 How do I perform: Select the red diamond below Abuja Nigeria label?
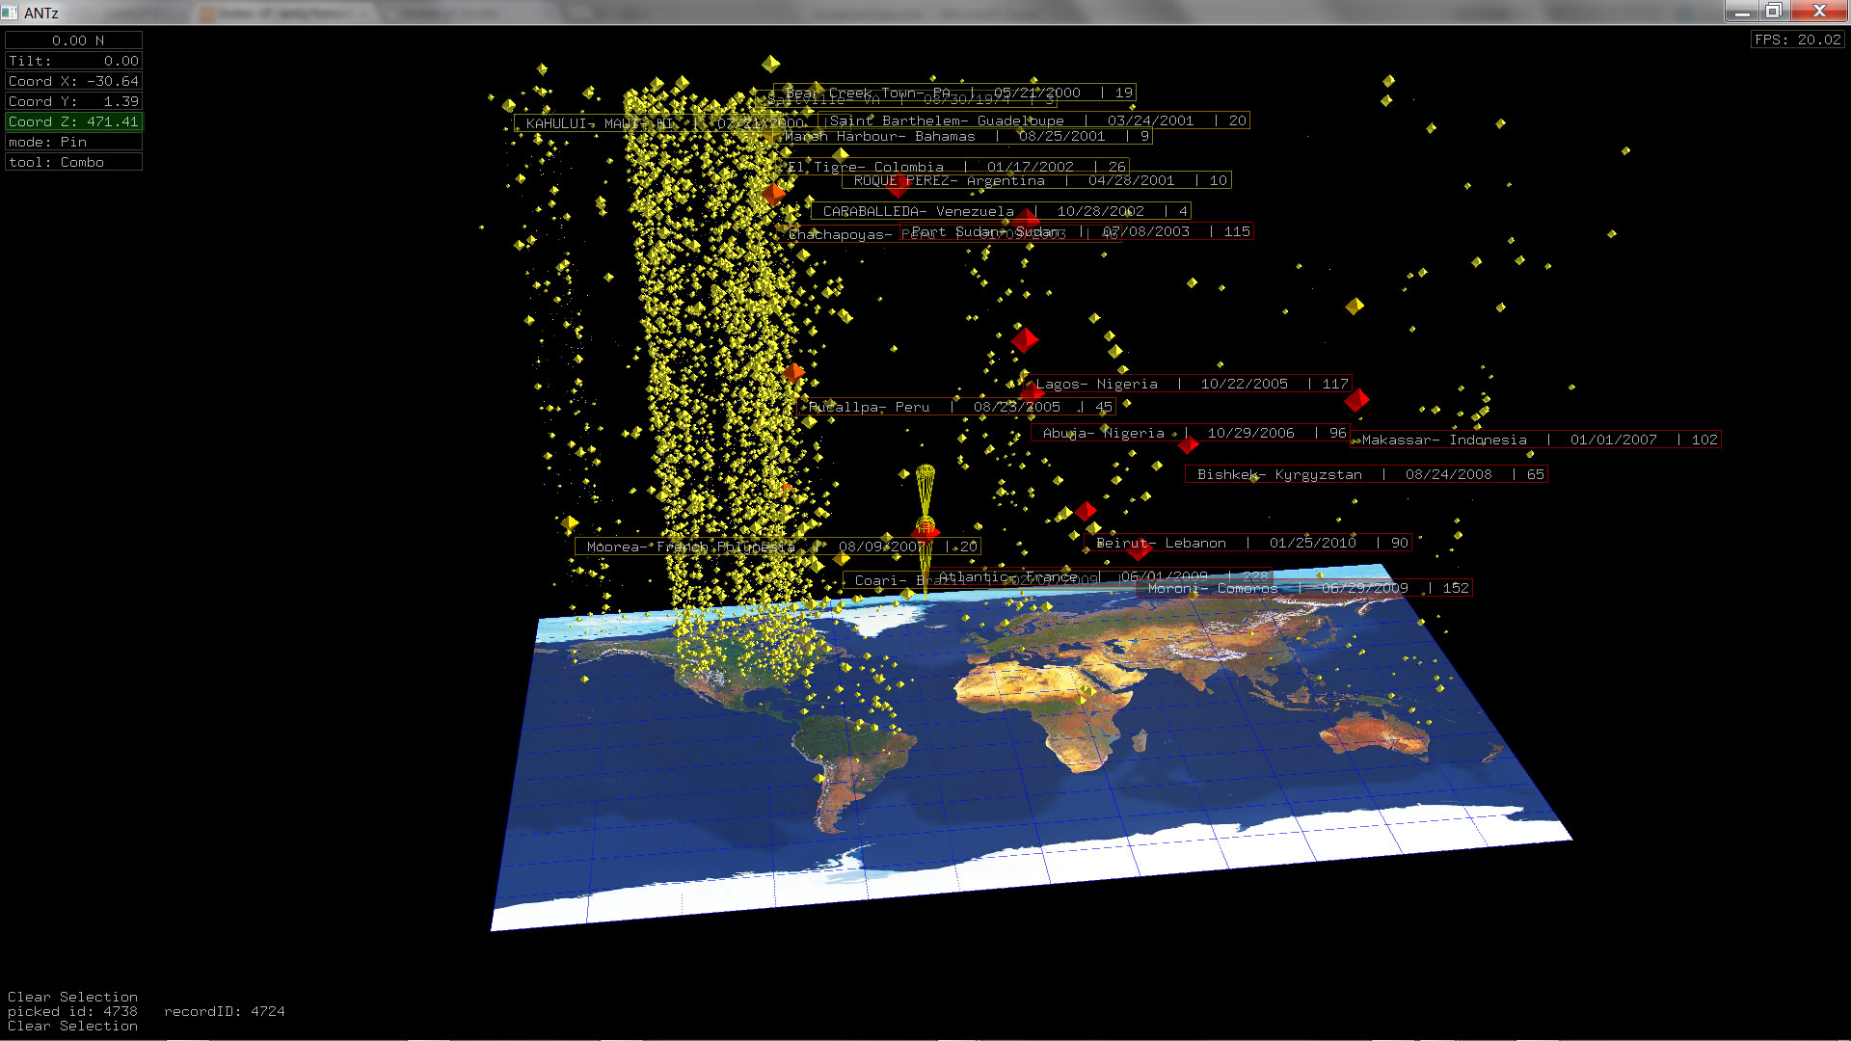pos(1188,444)
